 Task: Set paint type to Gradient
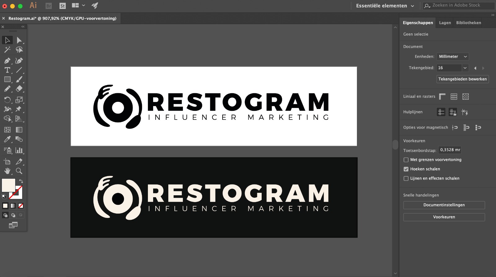tap(13, 206)
